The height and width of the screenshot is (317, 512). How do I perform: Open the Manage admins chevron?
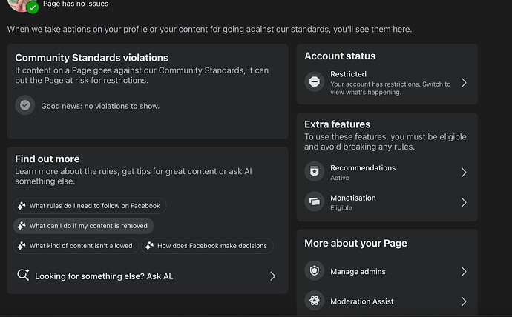[x=464, y=271]
